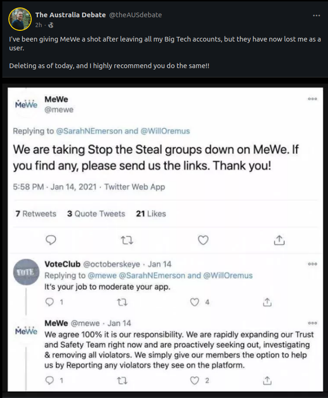
Task: Reply to the main MeWe tweet
Action: coord(51,240)
